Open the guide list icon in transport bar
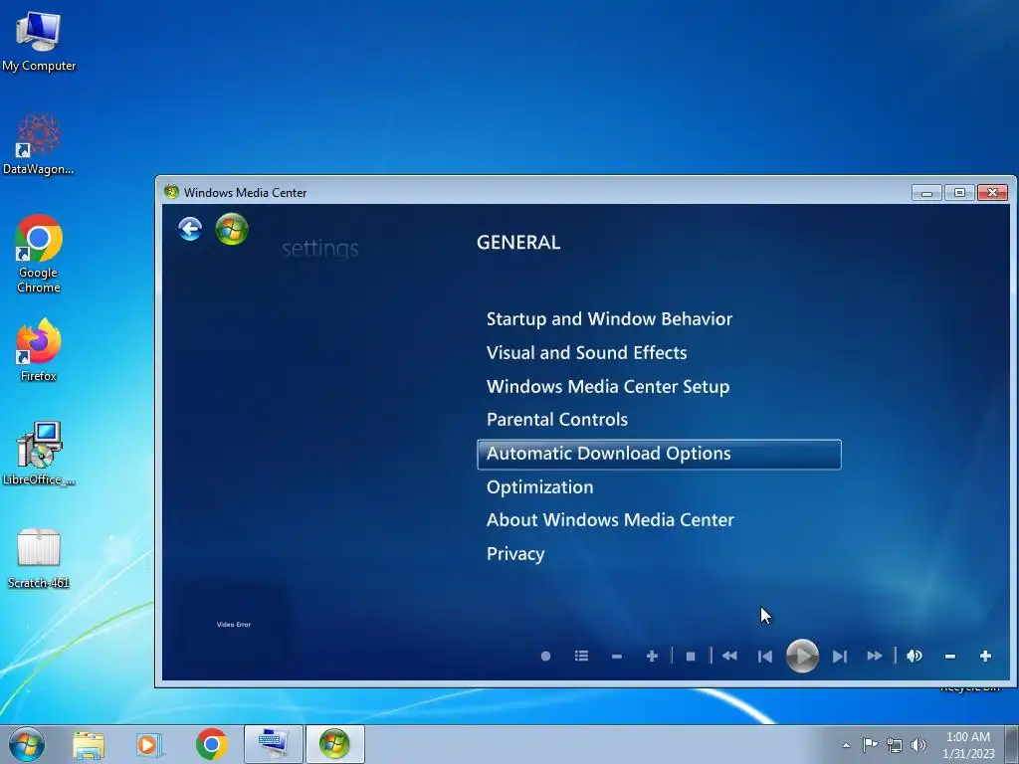Image resolution: width=1019 pixels, height=764 pixels. click(581, 657)
